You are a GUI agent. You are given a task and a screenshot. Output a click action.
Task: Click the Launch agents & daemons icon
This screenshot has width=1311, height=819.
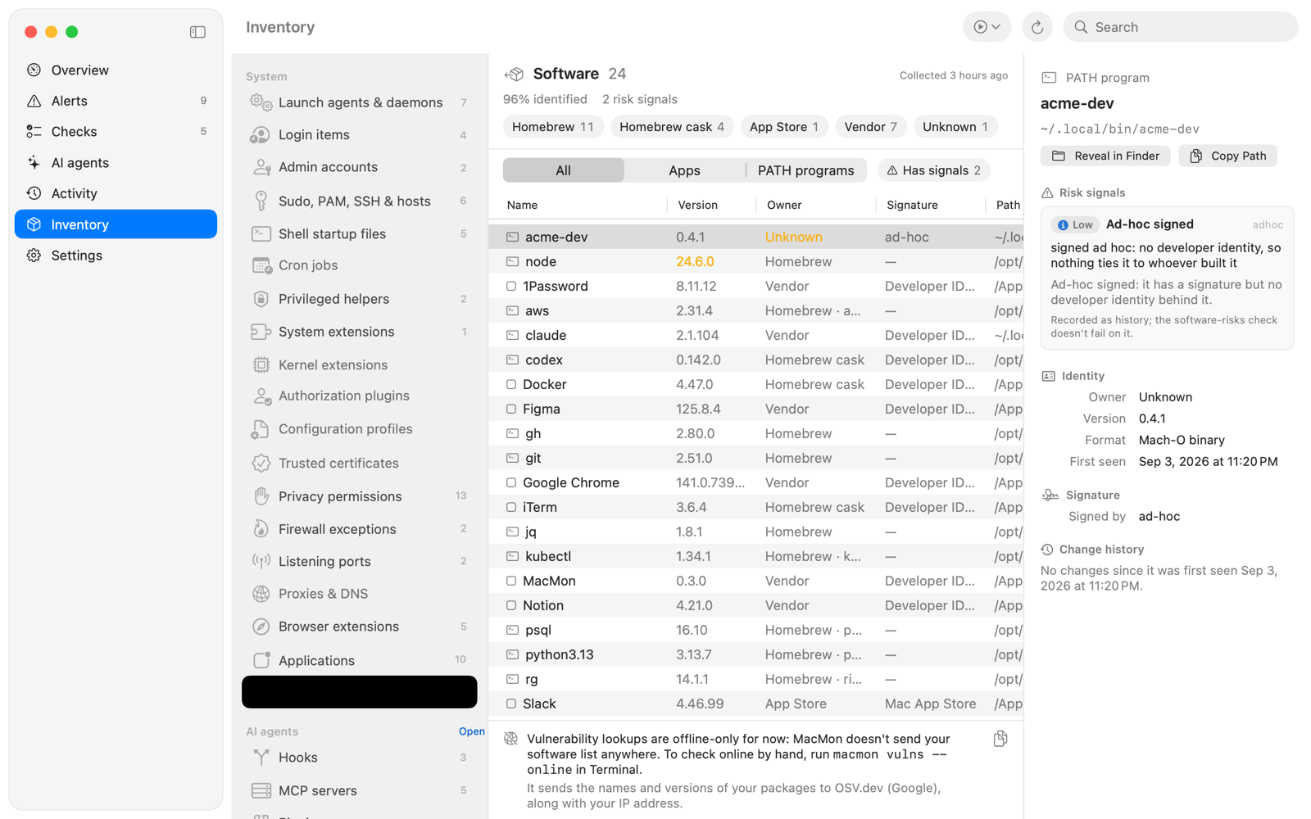click(x=261, y=102)
